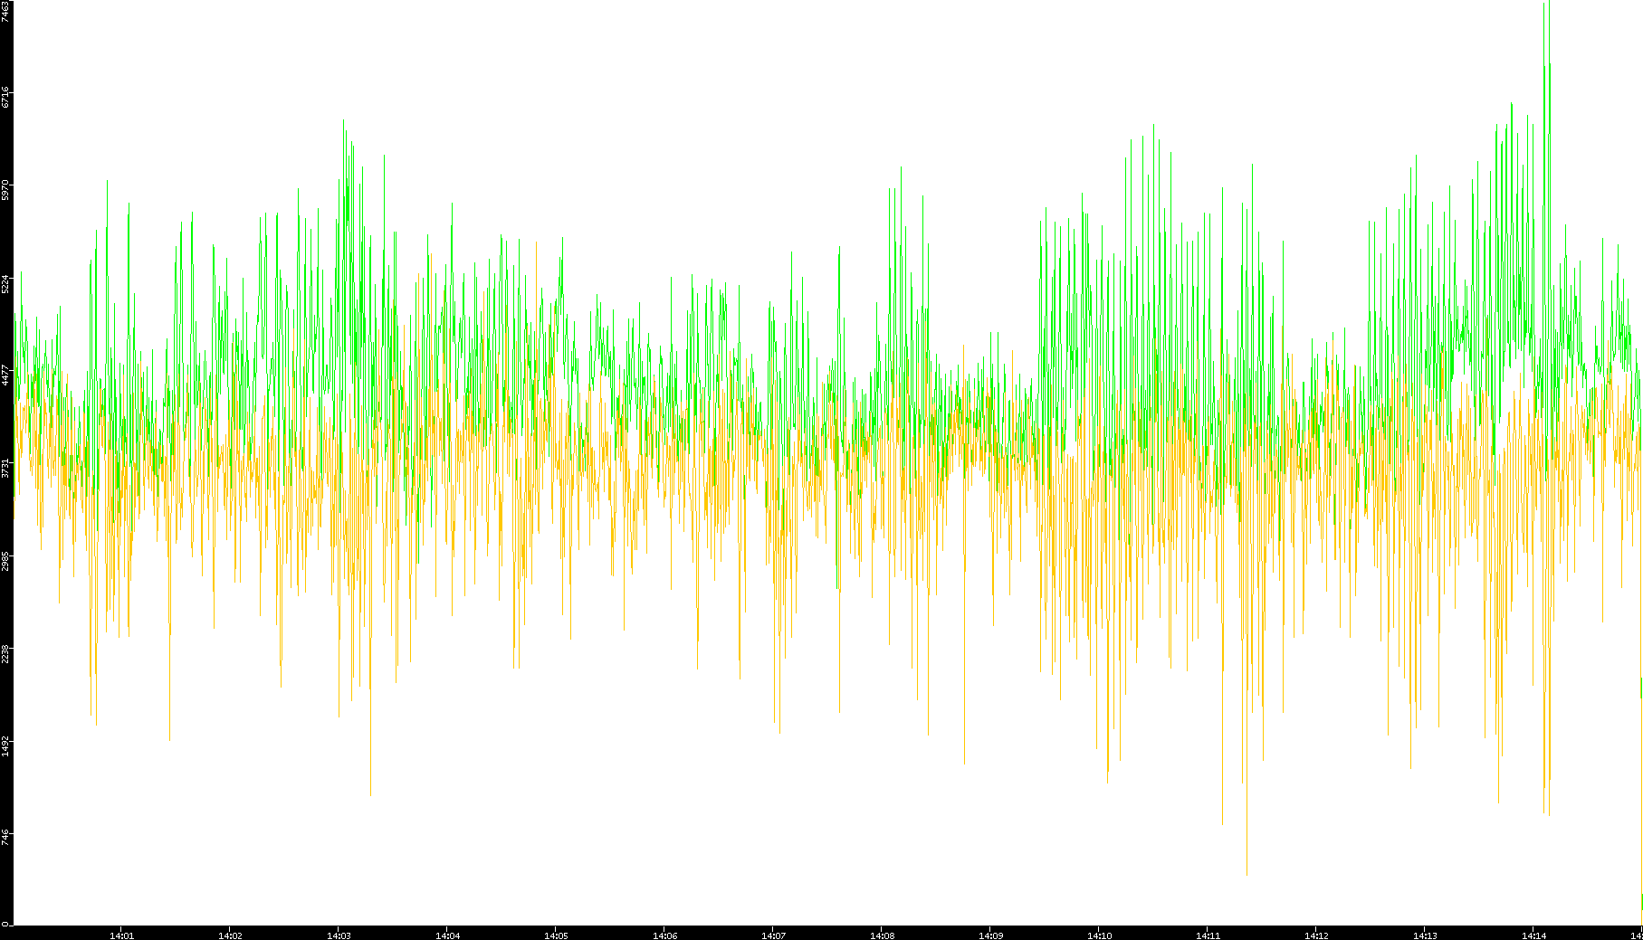The image size is (1643, 940).
Task: Select the 14:03 tick on time axis
Action: tap(339, 935)
